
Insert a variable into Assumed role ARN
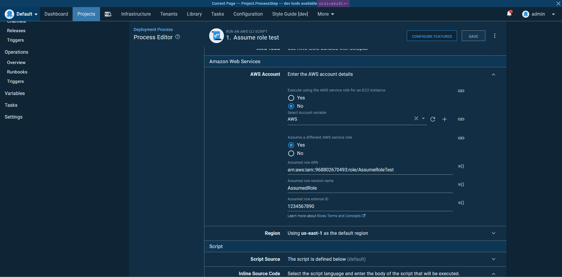click(x=461, y=166)
